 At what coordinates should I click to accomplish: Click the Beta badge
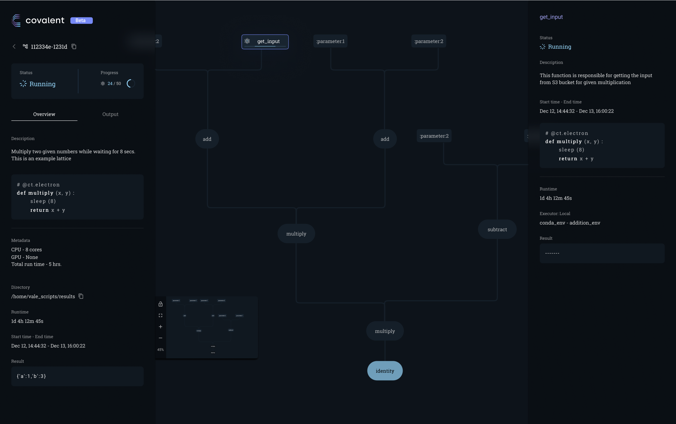pyautogui.click(x=81, y=21)
